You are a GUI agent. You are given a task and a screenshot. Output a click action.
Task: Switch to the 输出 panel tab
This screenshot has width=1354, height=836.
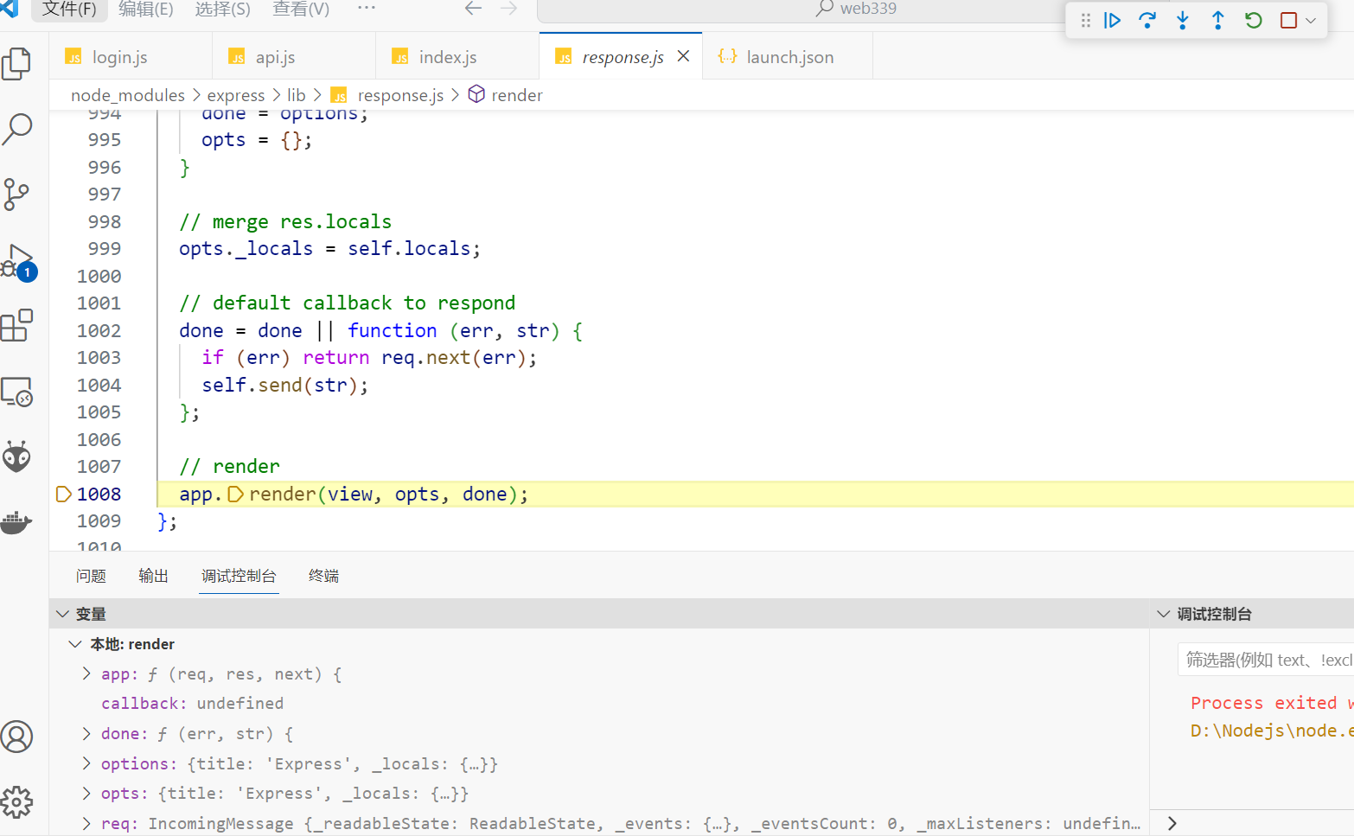click(153, 576)
